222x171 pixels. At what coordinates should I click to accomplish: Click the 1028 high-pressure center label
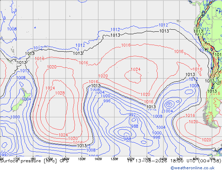click(x=60, y=93)
